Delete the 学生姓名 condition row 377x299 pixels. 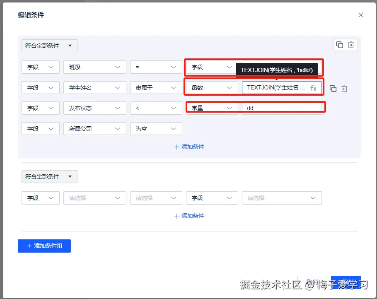tap(344, 89)
